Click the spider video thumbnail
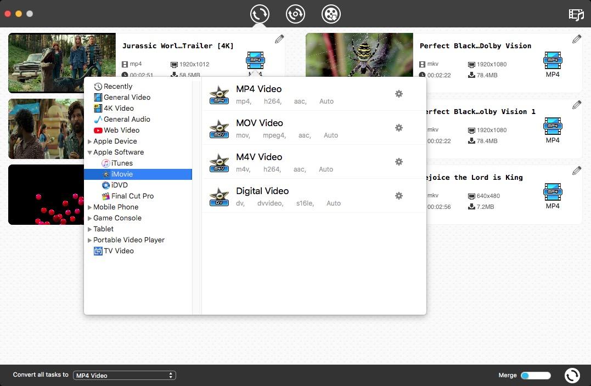 pyautogui.click(x=359, y=55)
